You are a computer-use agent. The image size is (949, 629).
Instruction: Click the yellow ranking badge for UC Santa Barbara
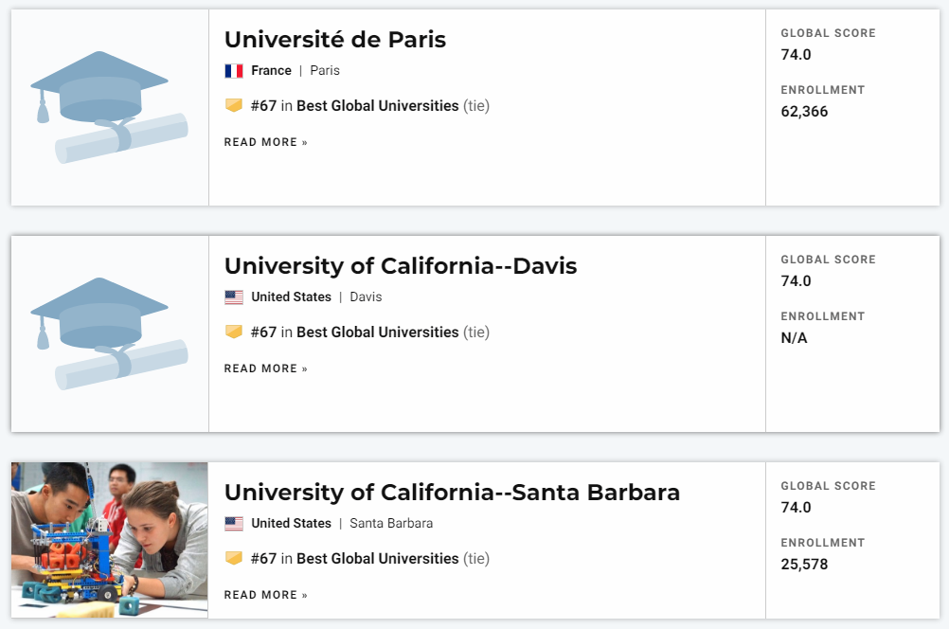pos(234,558)
